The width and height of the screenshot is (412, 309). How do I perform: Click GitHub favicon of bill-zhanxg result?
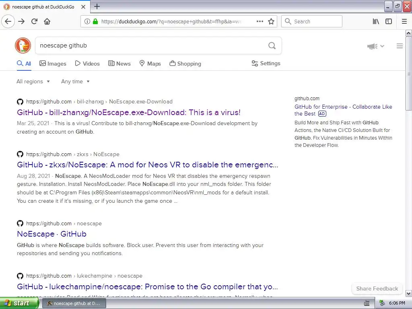(20, 102)
